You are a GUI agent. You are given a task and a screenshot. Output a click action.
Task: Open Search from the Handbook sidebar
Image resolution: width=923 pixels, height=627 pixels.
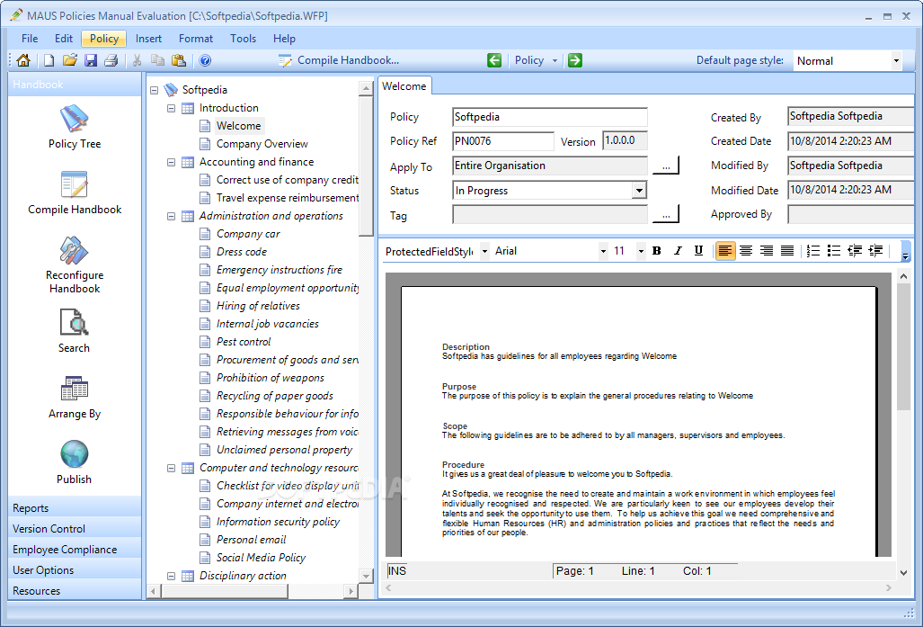(x=75, y=331)
